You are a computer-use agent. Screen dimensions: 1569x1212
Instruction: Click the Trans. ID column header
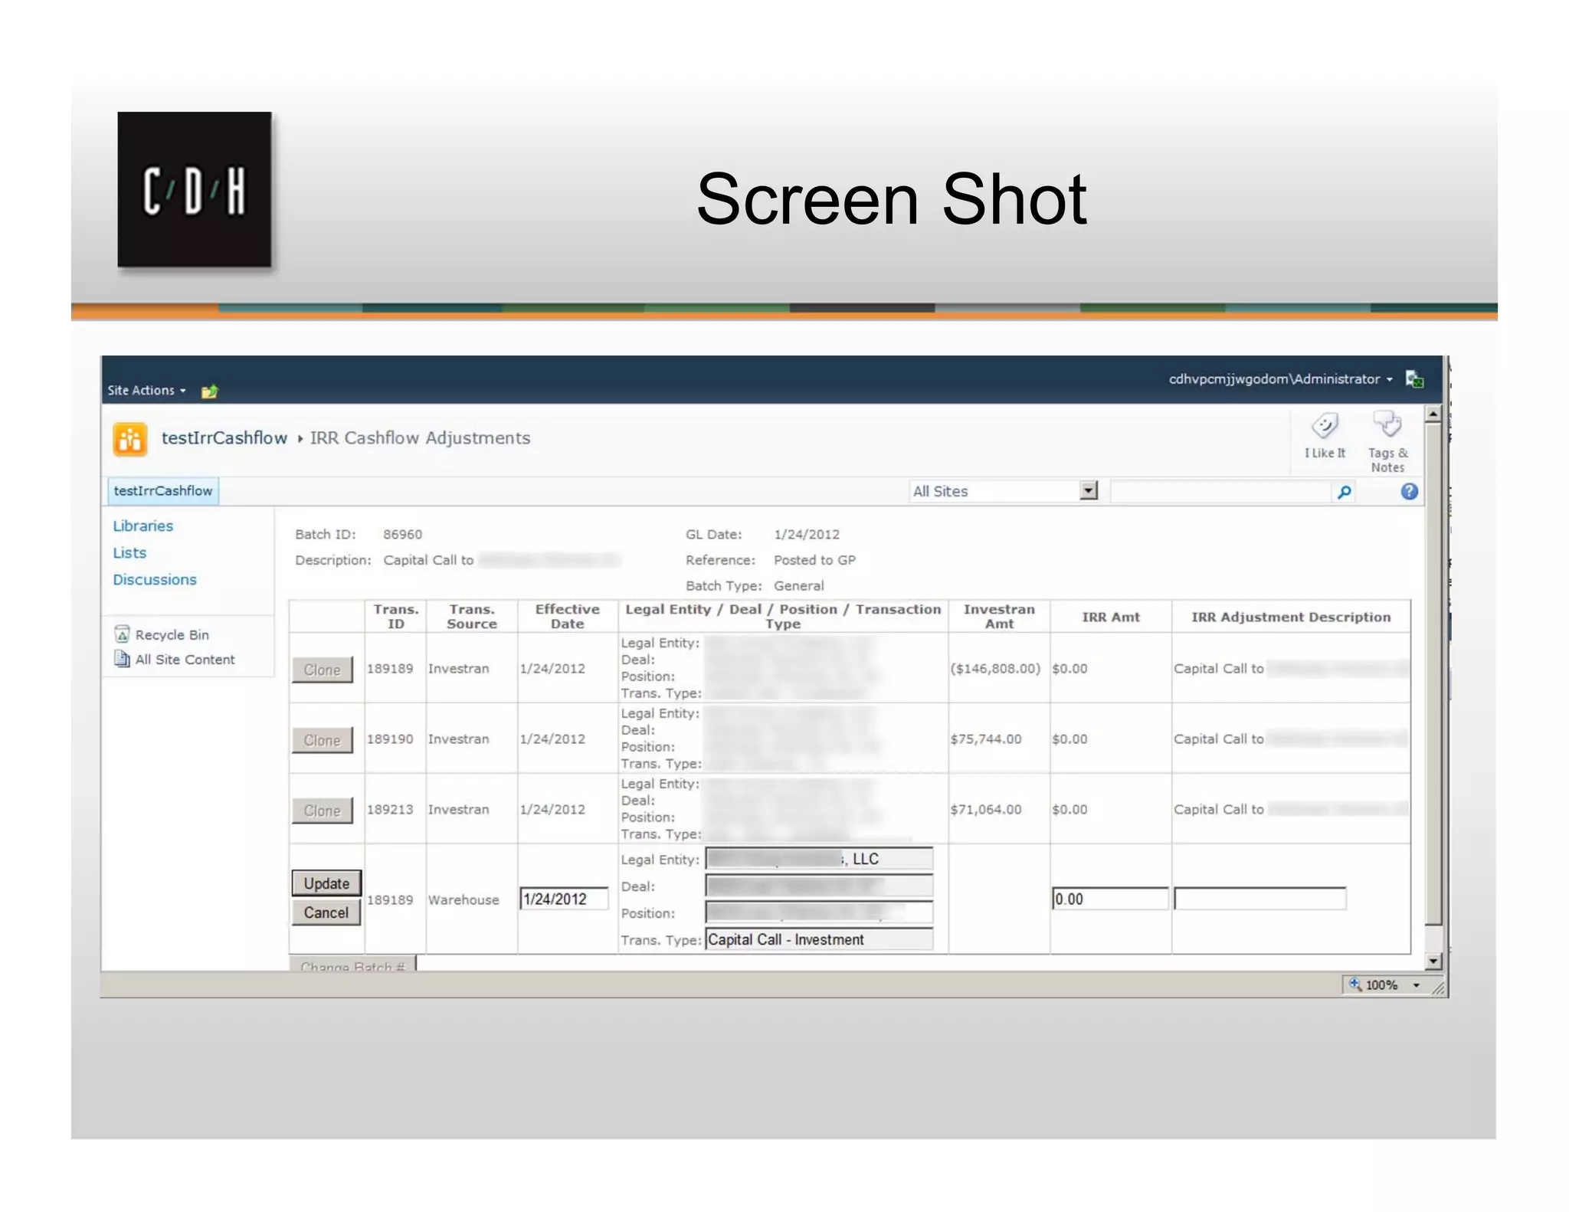395,616
